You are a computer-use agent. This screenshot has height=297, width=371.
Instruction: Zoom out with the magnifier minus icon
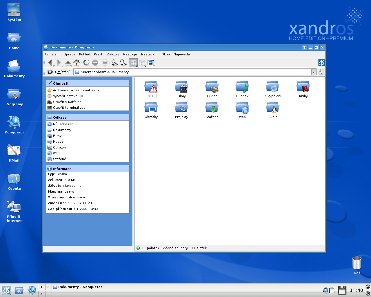123,62
